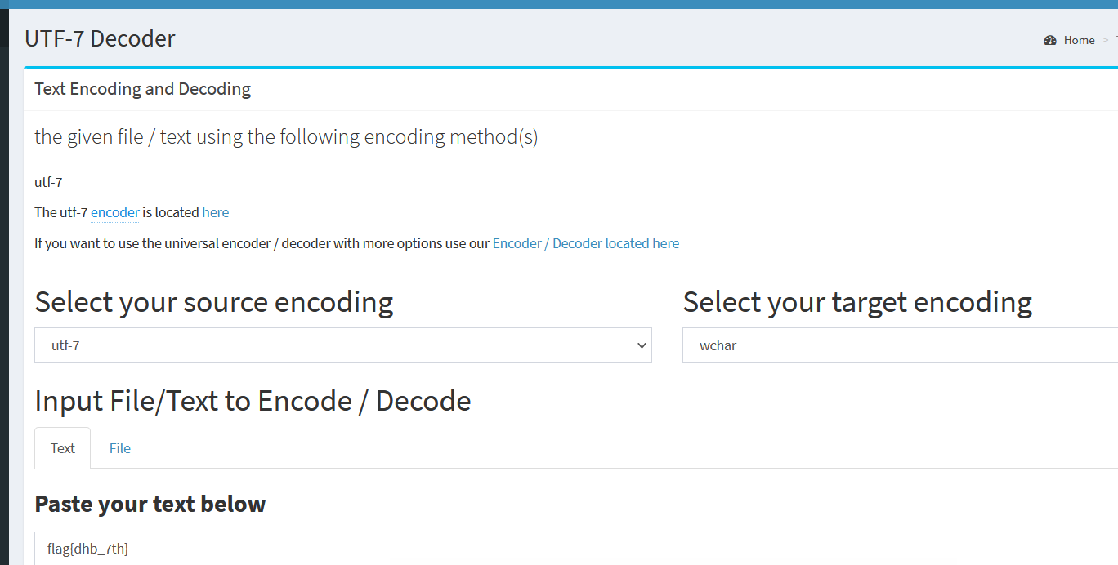
Task: Click the dashboard icon beside Home
Action: (1050, 40)
